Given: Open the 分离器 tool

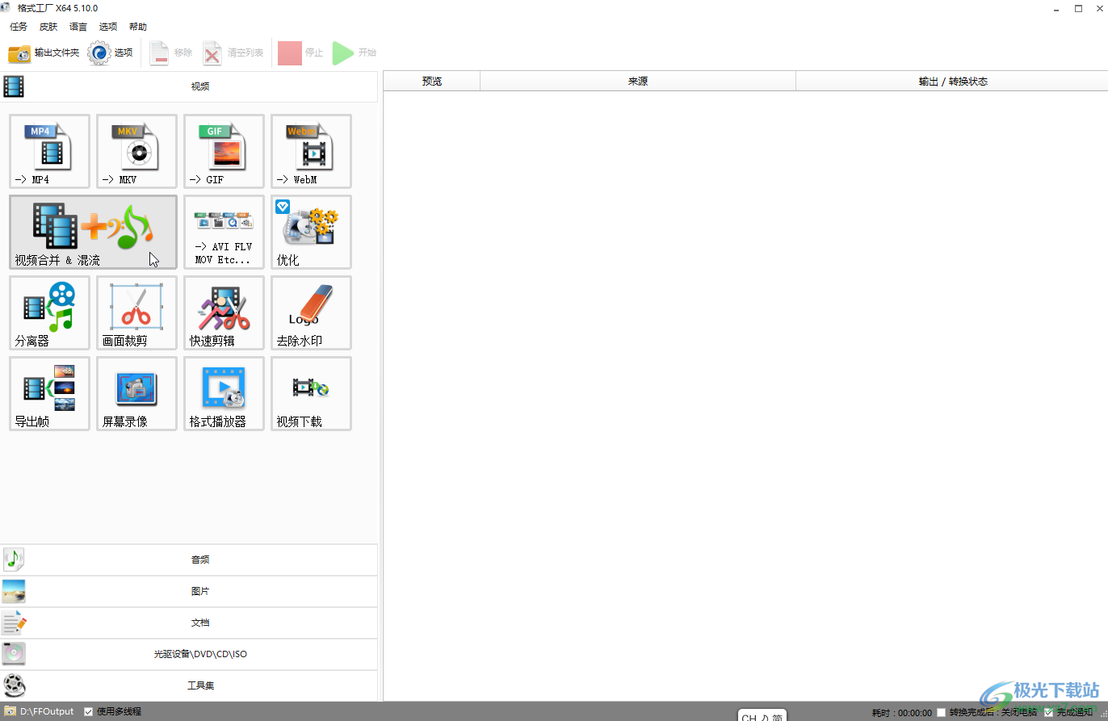Looking at the screenshot, I should (x=49, y=312).
